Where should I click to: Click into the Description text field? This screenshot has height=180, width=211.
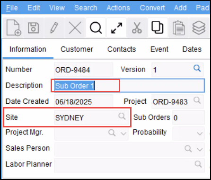click(129, 86)
